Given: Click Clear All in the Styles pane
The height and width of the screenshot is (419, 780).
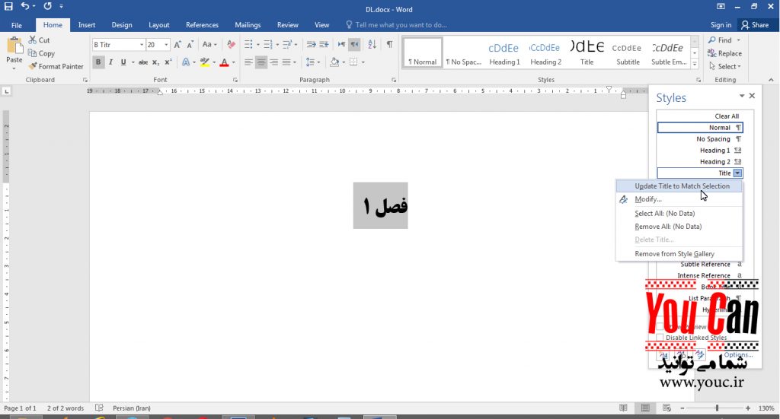Looking at the screenshot, I should [726, 116].
